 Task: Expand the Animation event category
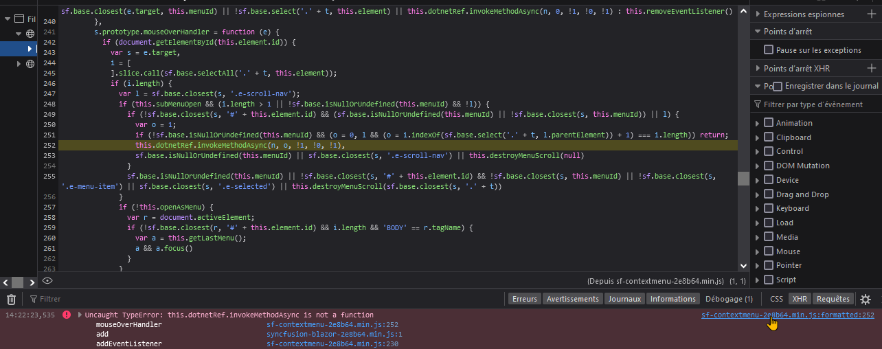pyautogui.click(x=758, y=123)
